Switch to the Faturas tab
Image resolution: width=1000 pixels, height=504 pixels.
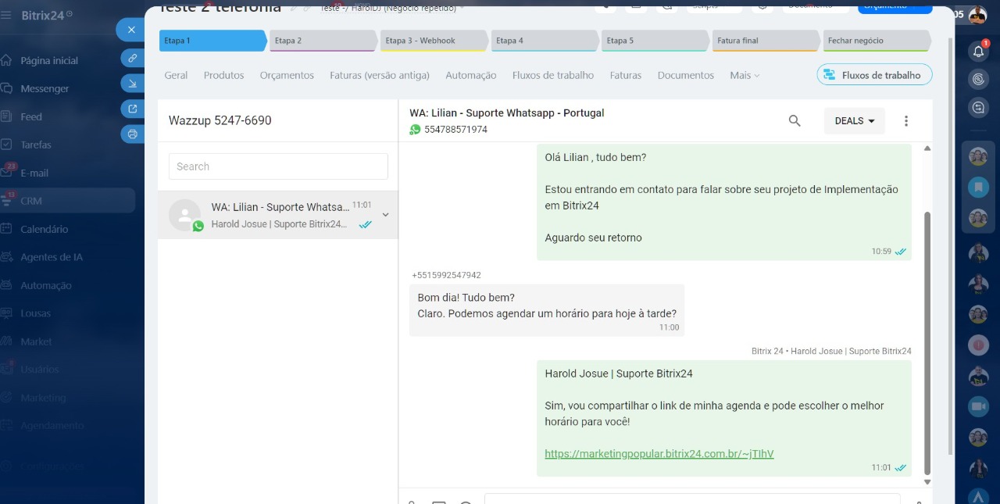click(x=626, y=75)
